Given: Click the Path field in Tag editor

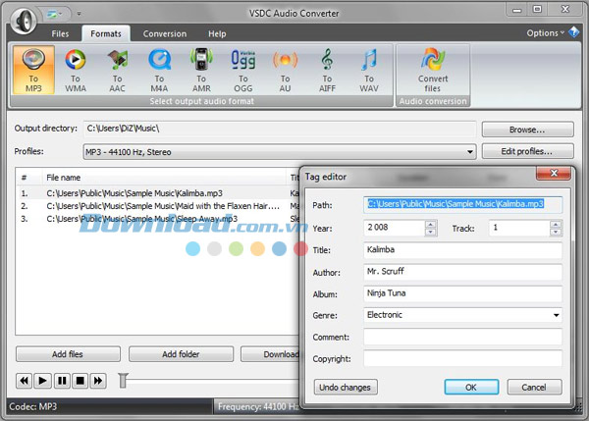Looking at the screenshot, I should pyautogui.click(x=462, y=205).
